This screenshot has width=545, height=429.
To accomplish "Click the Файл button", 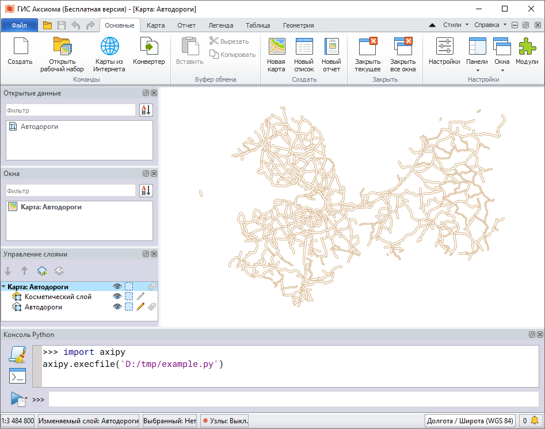I will coord(19,25).
